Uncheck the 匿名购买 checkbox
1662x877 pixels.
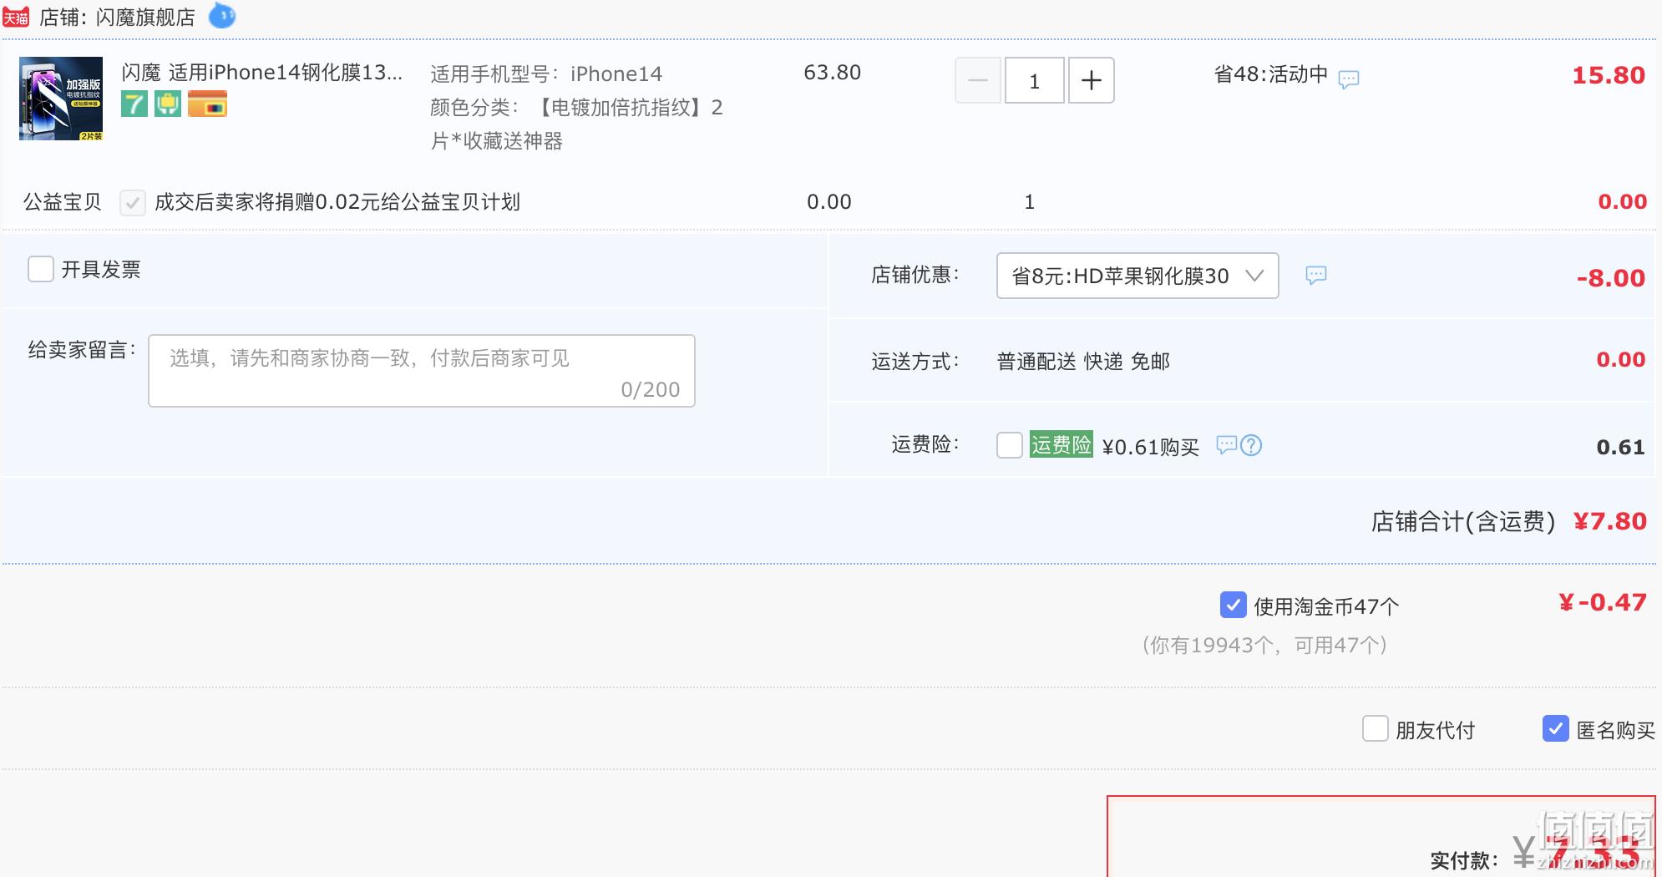1556,728
